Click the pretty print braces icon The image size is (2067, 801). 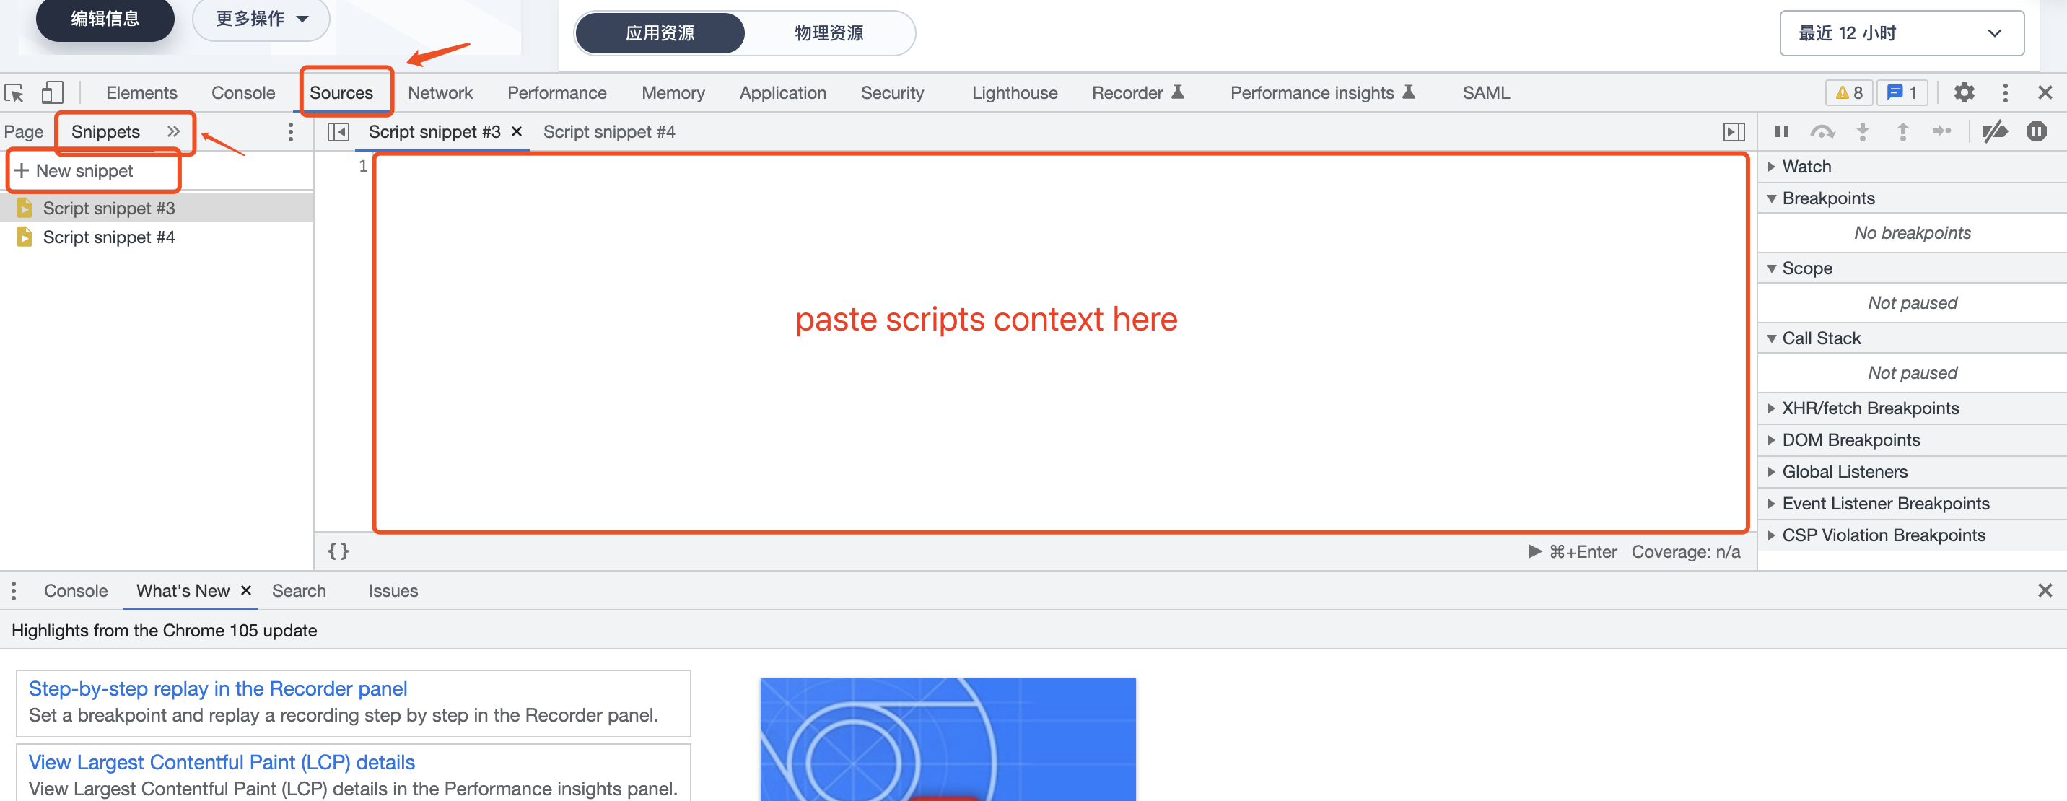click(x=338, y=551)
